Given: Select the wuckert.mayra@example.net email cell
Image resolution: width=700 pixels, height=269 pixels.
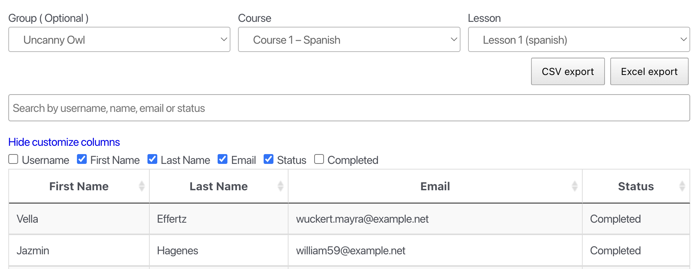Looking at the screenshot, I should coord(362,219).
